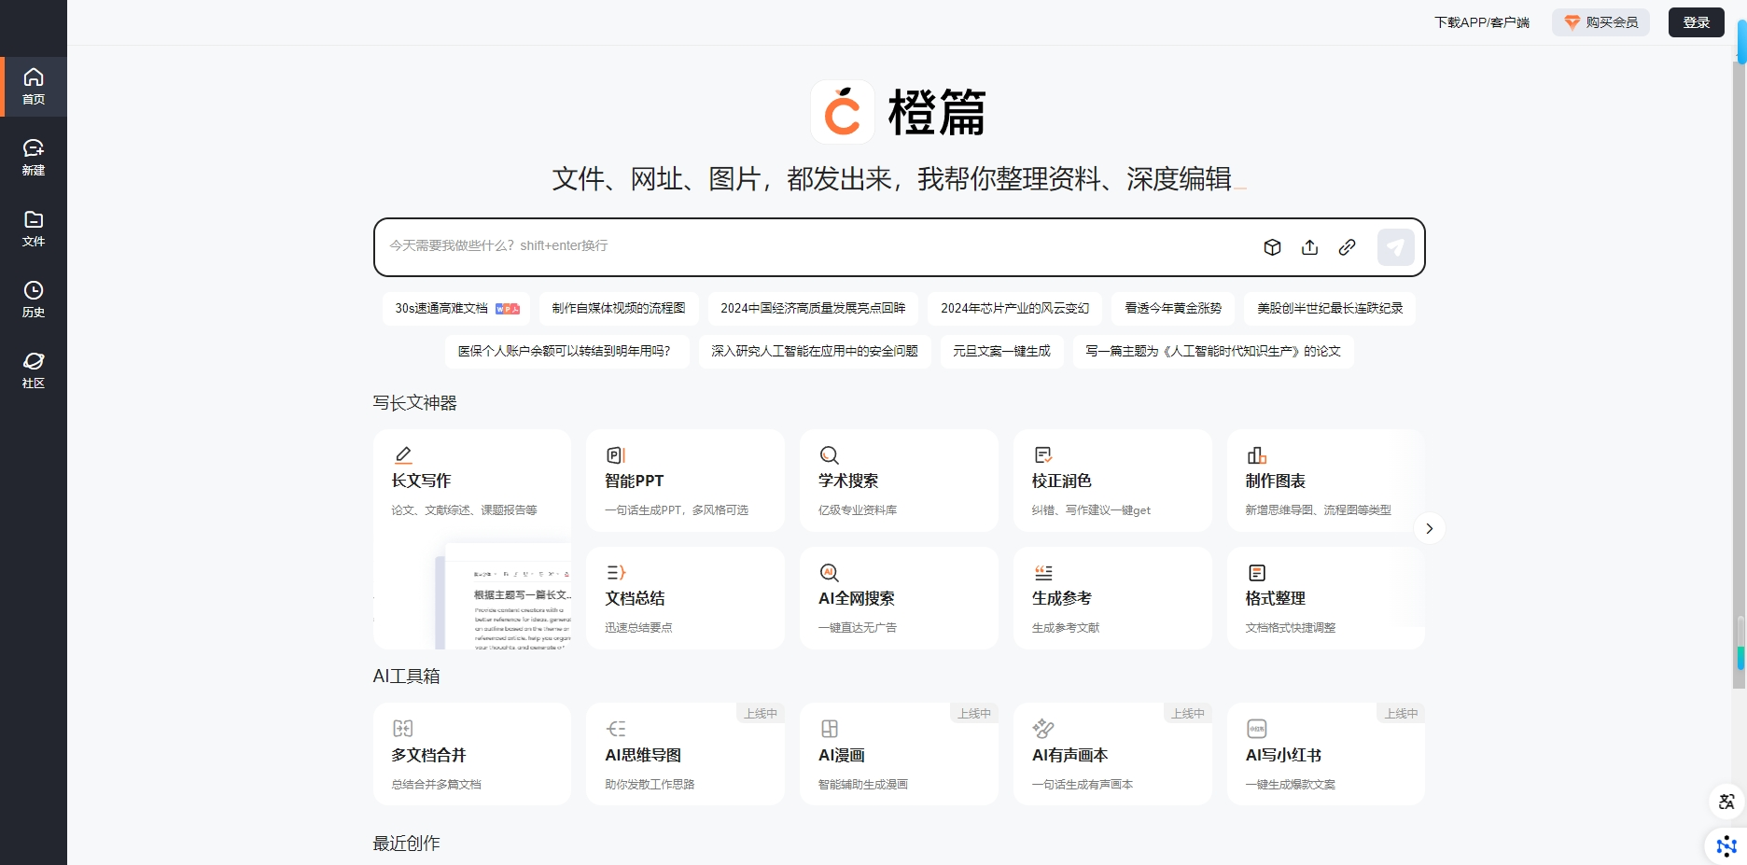Open the 智能PPT card title
This screenshot has height=865, width=1747.
pos(634,481)
